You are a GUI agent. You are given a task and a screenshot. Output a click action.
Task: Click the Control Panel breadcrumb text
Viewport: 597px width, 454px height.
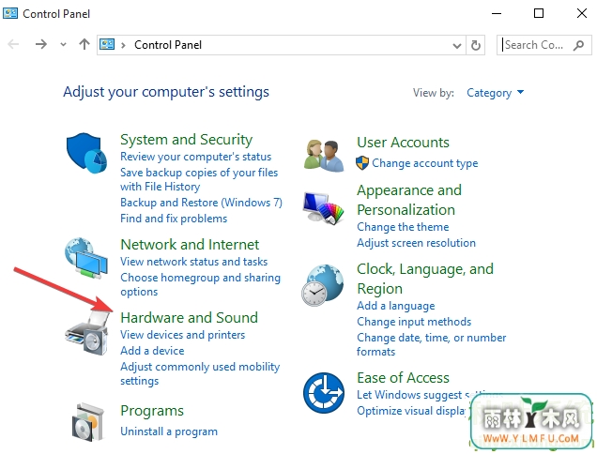point(168,45)
